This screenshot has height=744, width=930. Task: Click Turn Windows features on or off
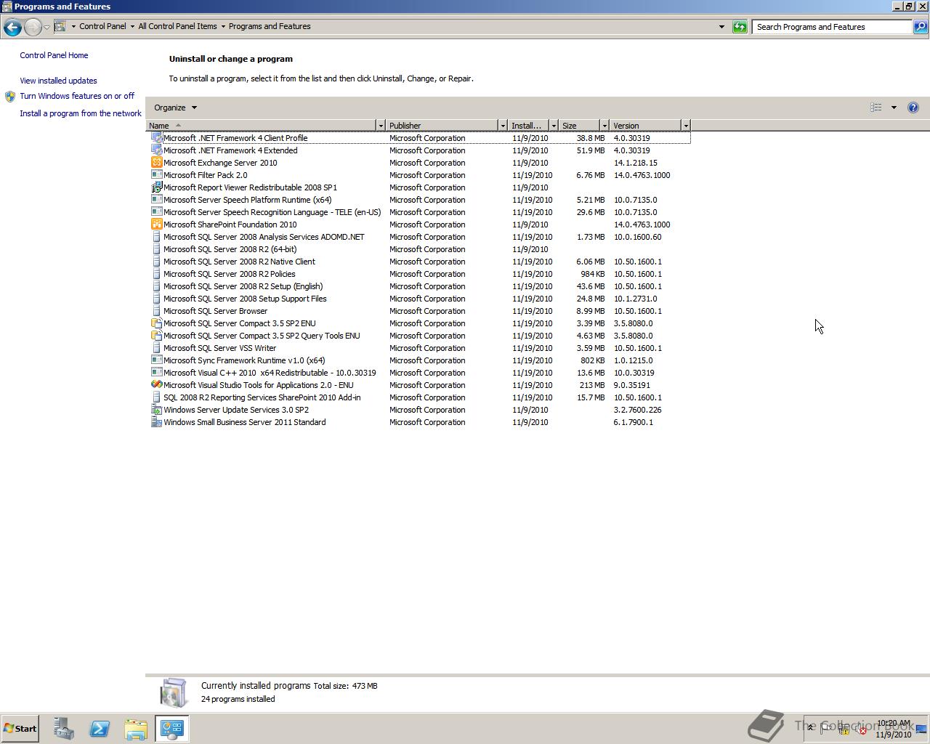pyautogui.click(x=77, y=96)
